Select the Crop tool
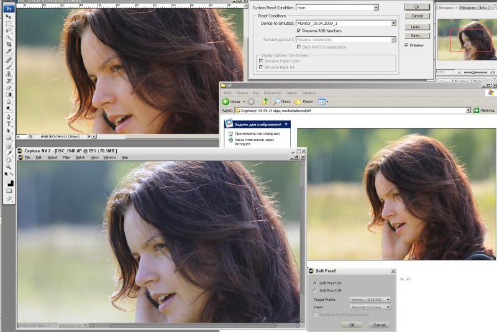Viewport: 497px width, 332px height. point(9,44)
